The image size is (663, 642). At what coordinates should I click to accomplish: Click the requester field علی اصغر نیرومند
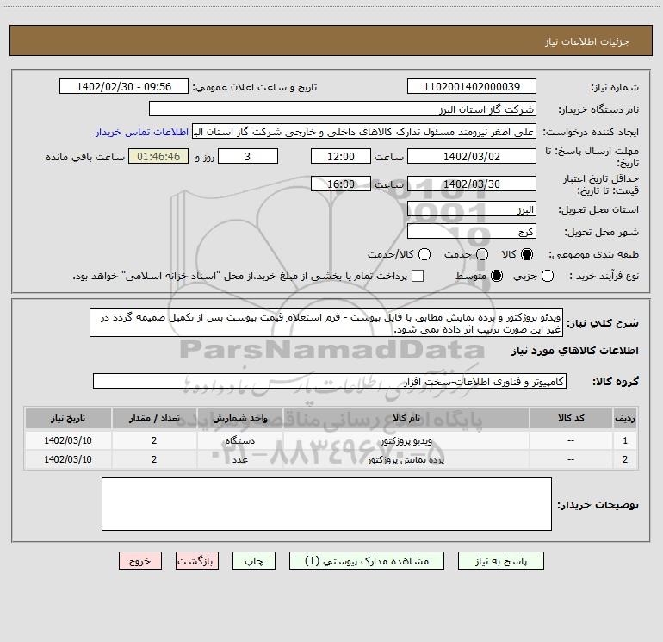tap(364, 131)
